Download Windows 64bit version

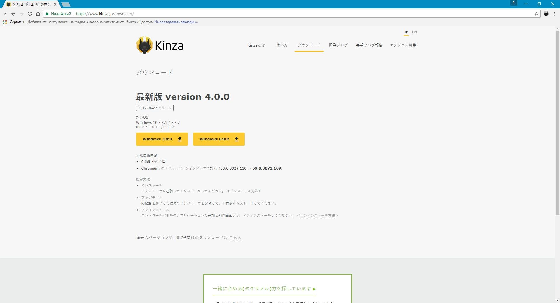point(219,139)
